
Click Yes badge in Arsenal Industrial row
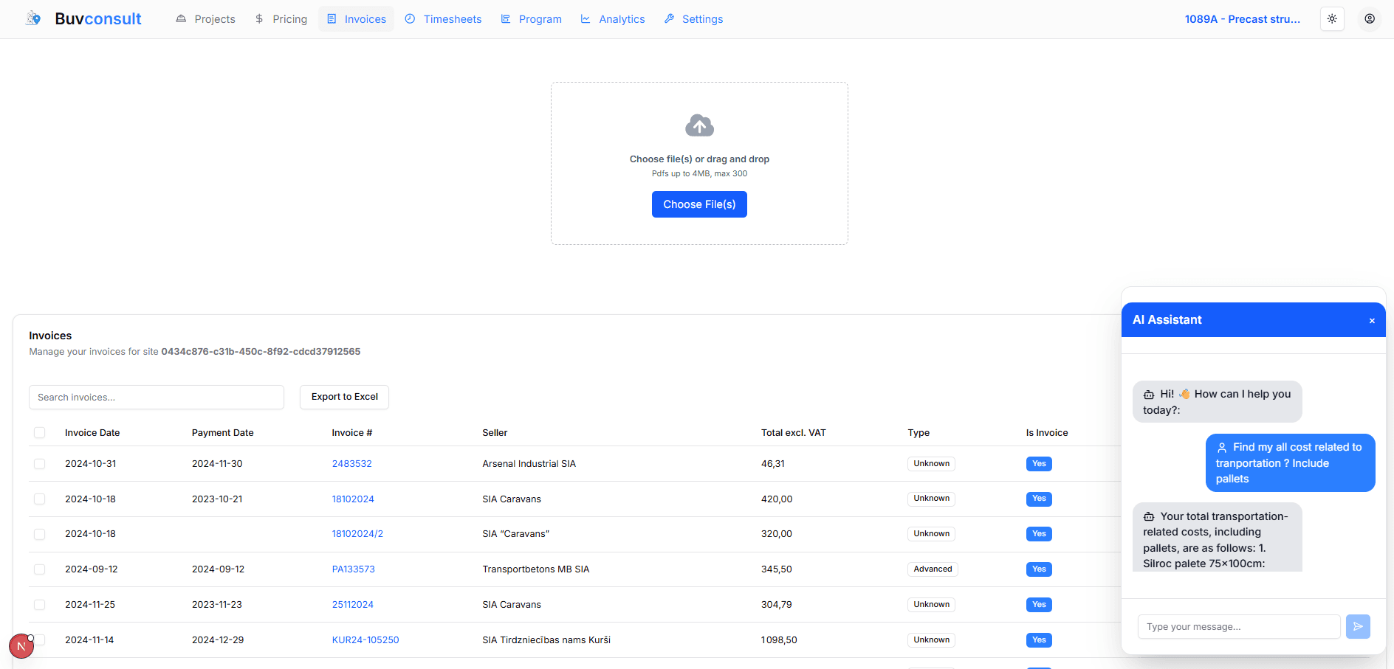[1039, 464]
